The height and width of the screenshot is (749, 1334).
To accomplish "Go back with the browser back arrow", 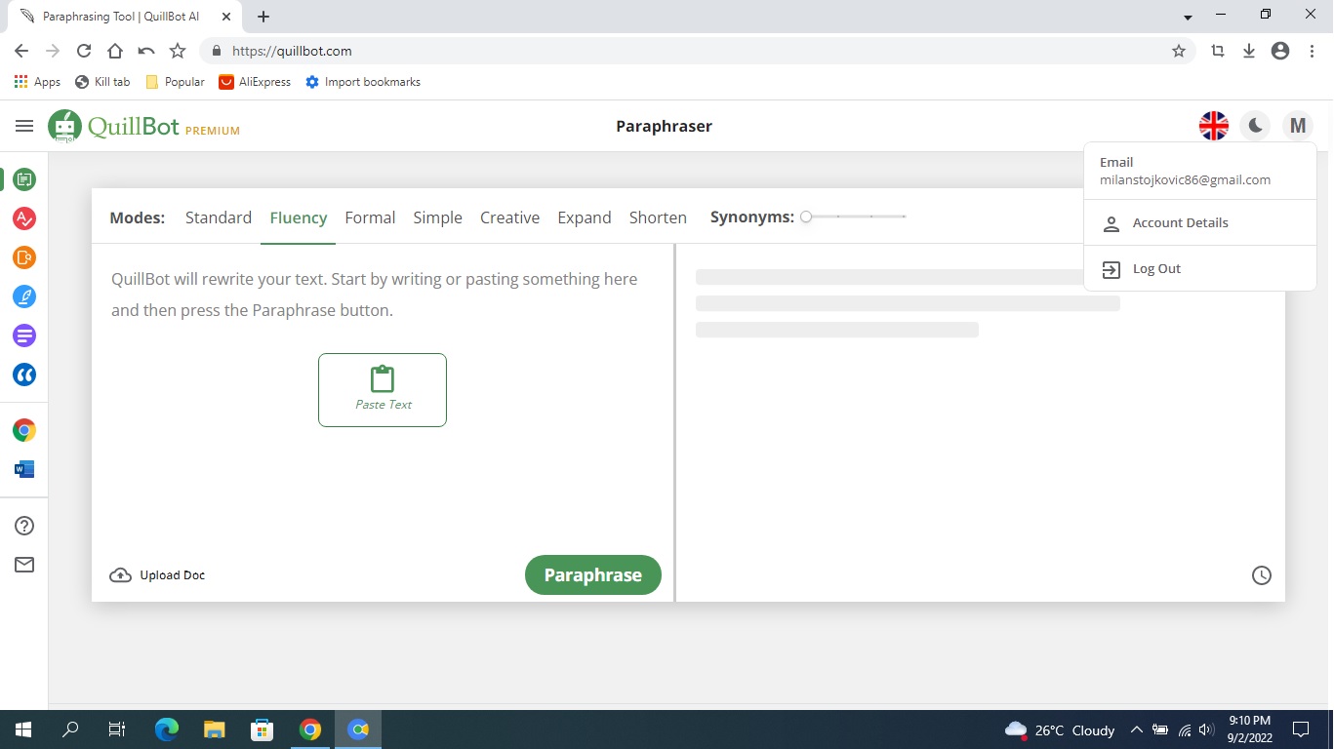I will tap(21, 51).
